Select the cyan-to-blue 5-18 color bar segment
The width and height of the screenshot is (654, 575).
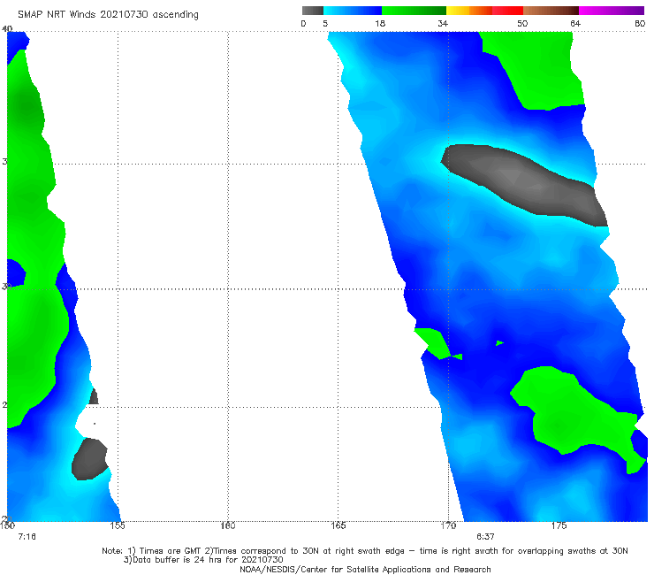[x=353, y=11]
